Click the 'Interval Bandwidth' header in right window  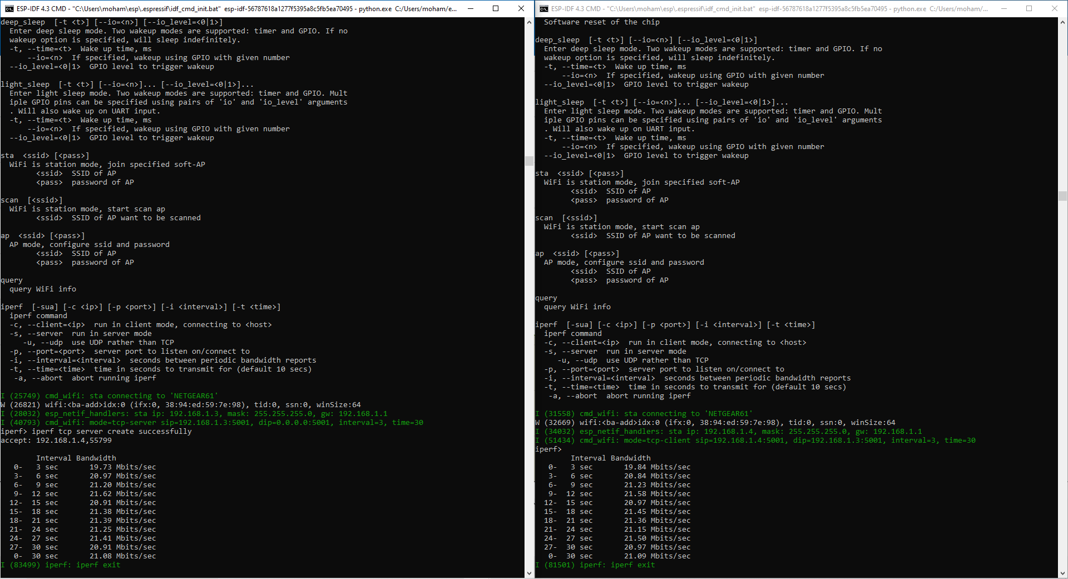tap(611, 458)
